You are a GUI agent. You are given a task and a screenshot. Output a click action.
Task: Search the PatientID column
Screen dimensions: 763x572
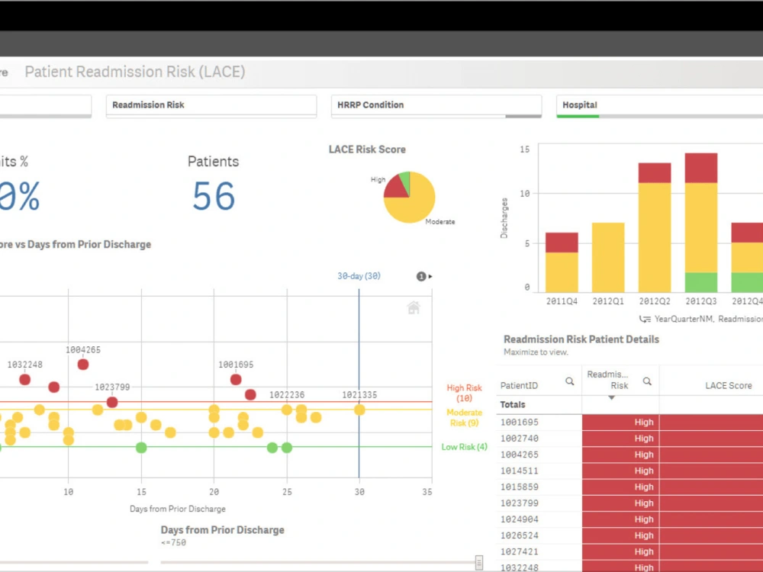[x=569, y=381]
